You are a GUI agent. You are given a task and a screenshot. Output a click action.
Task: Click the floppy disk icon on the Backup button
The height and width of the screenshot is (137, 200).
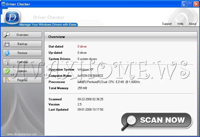7,44
